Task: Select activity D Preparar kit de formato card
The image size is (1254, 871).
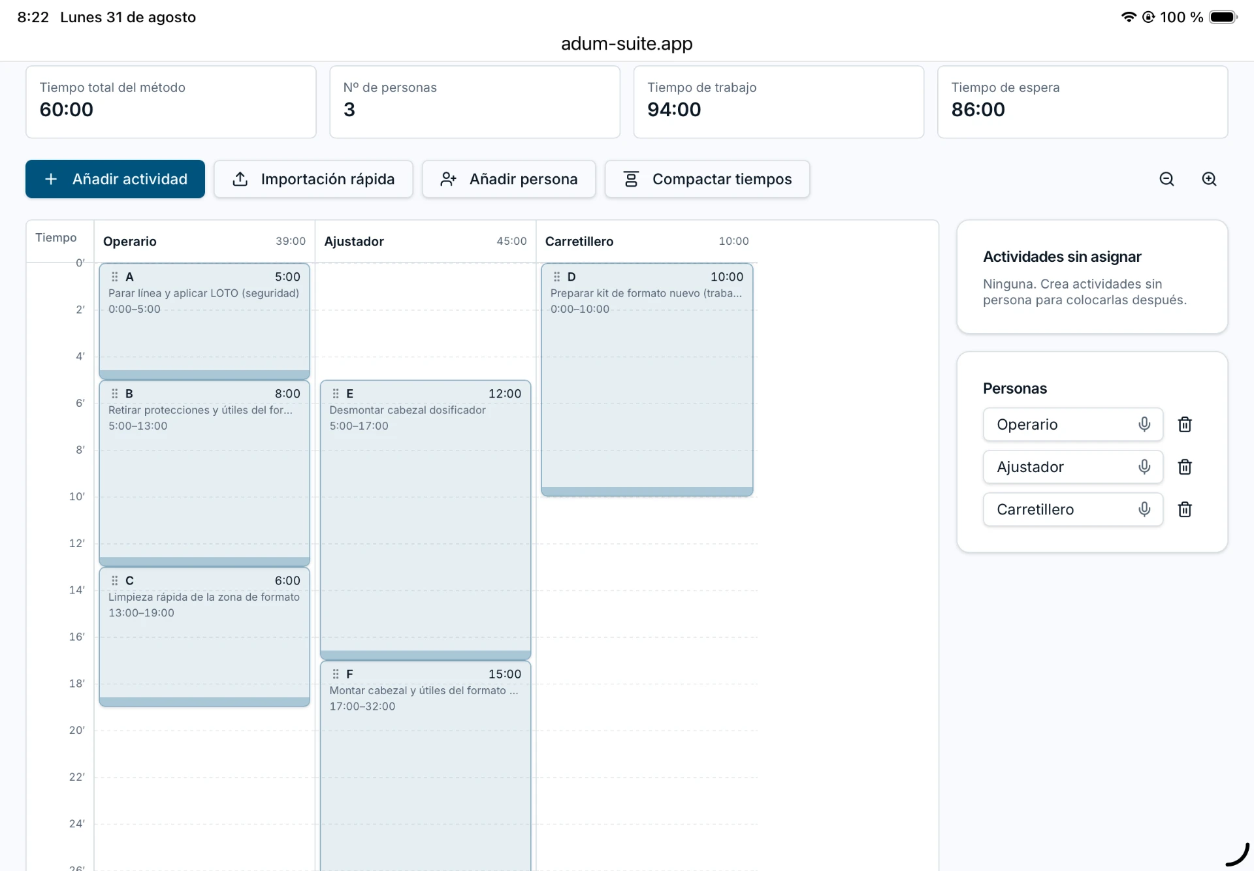Action: [x=647, y=379]
